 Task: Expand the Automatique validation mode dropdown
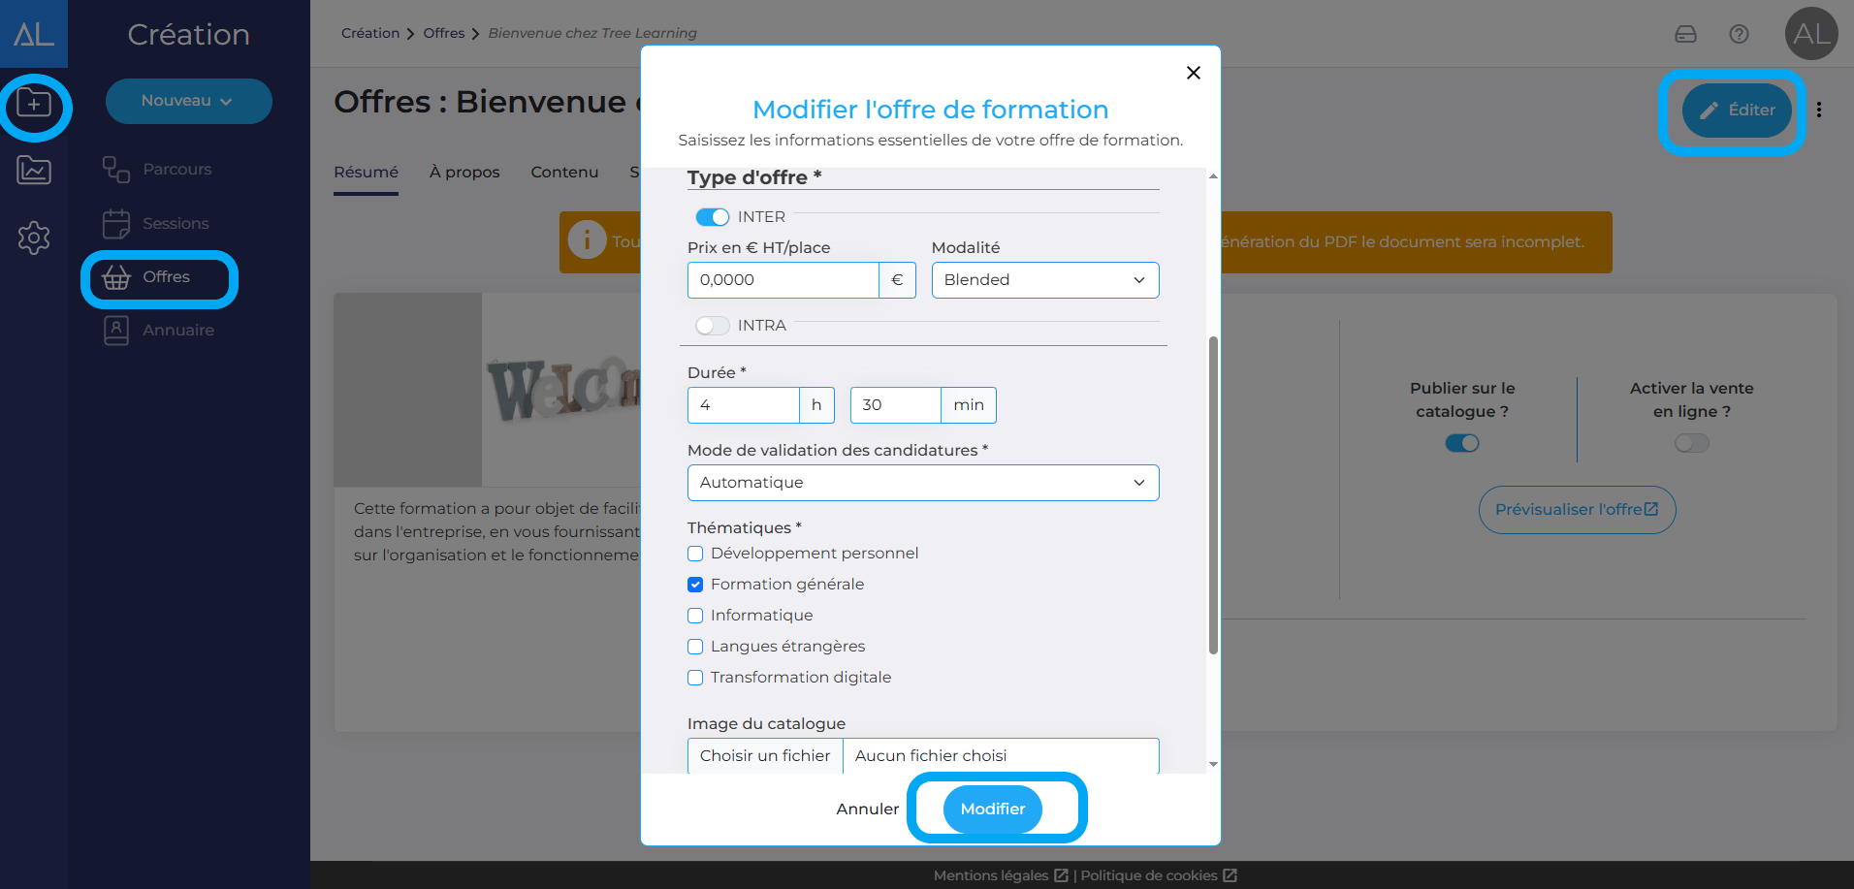pyautogui.click(x=922, y=483)
